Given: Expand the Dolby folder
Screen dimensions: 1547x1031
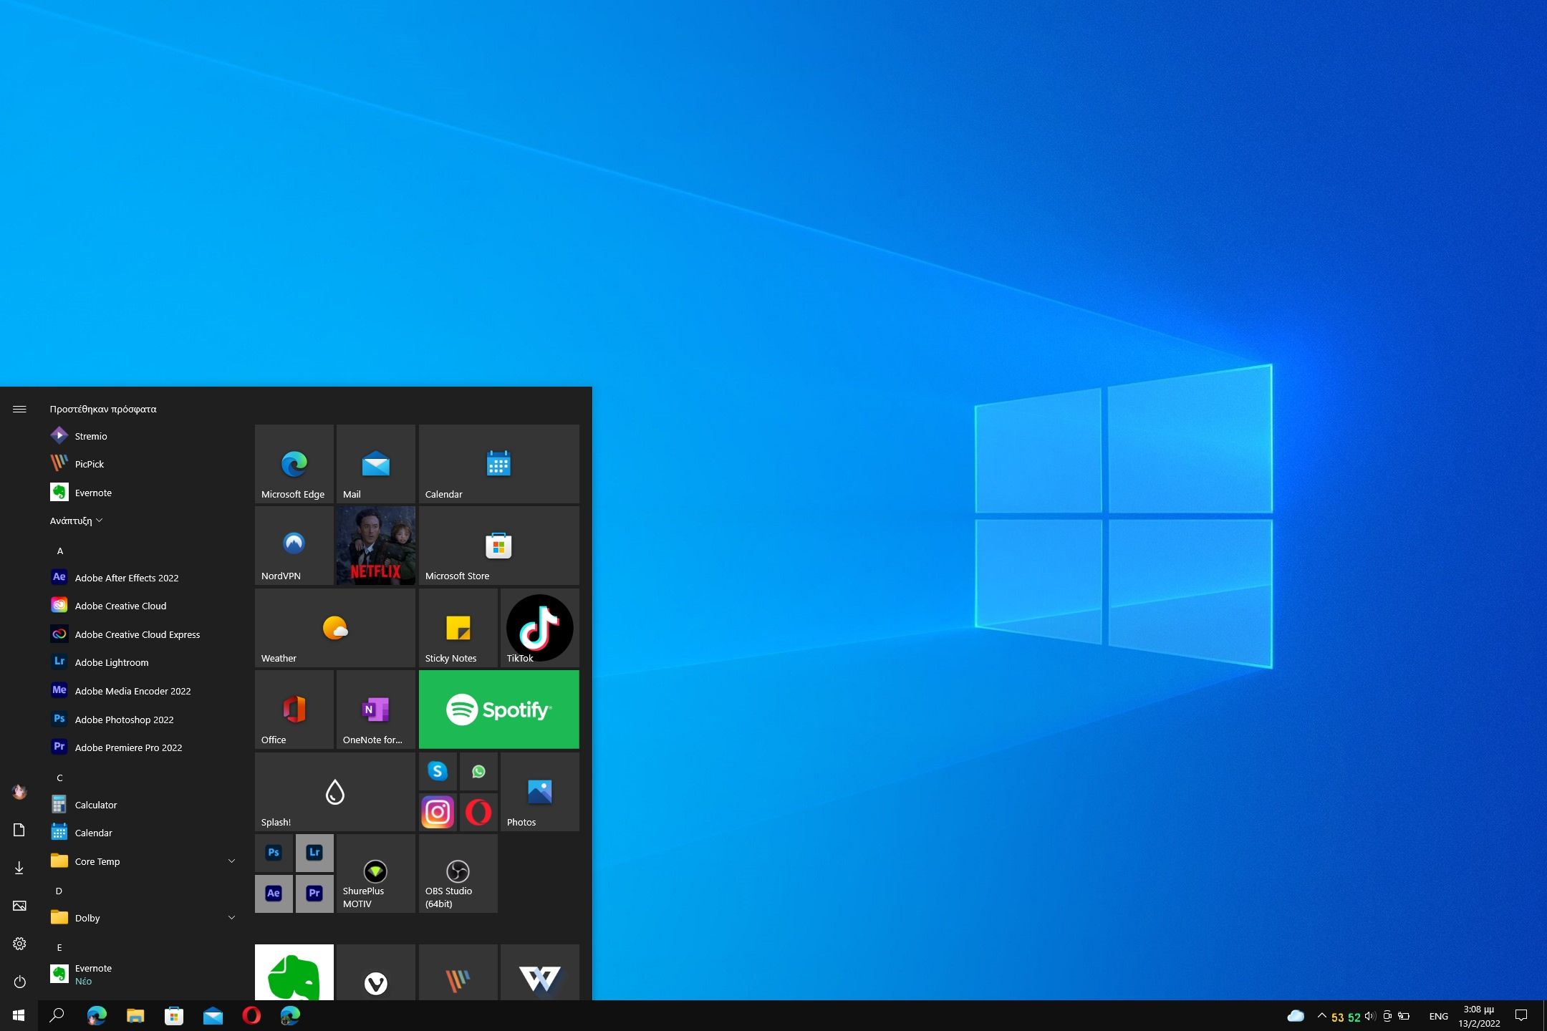Looking at the screenshot, I should pos(231,917).
